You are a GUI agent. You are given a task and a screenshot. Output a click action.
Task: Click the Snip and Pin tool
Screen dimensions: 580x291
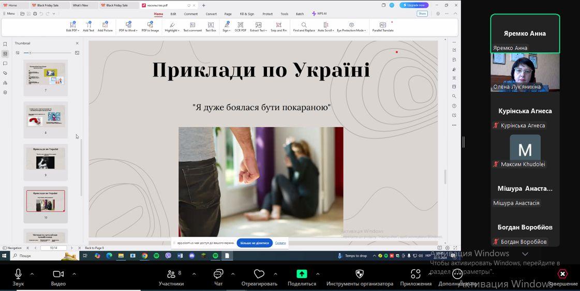[278, 26]
